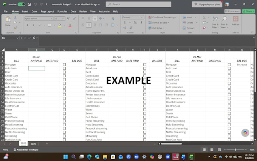Open the Copilot floating button

tap(245, 133)
